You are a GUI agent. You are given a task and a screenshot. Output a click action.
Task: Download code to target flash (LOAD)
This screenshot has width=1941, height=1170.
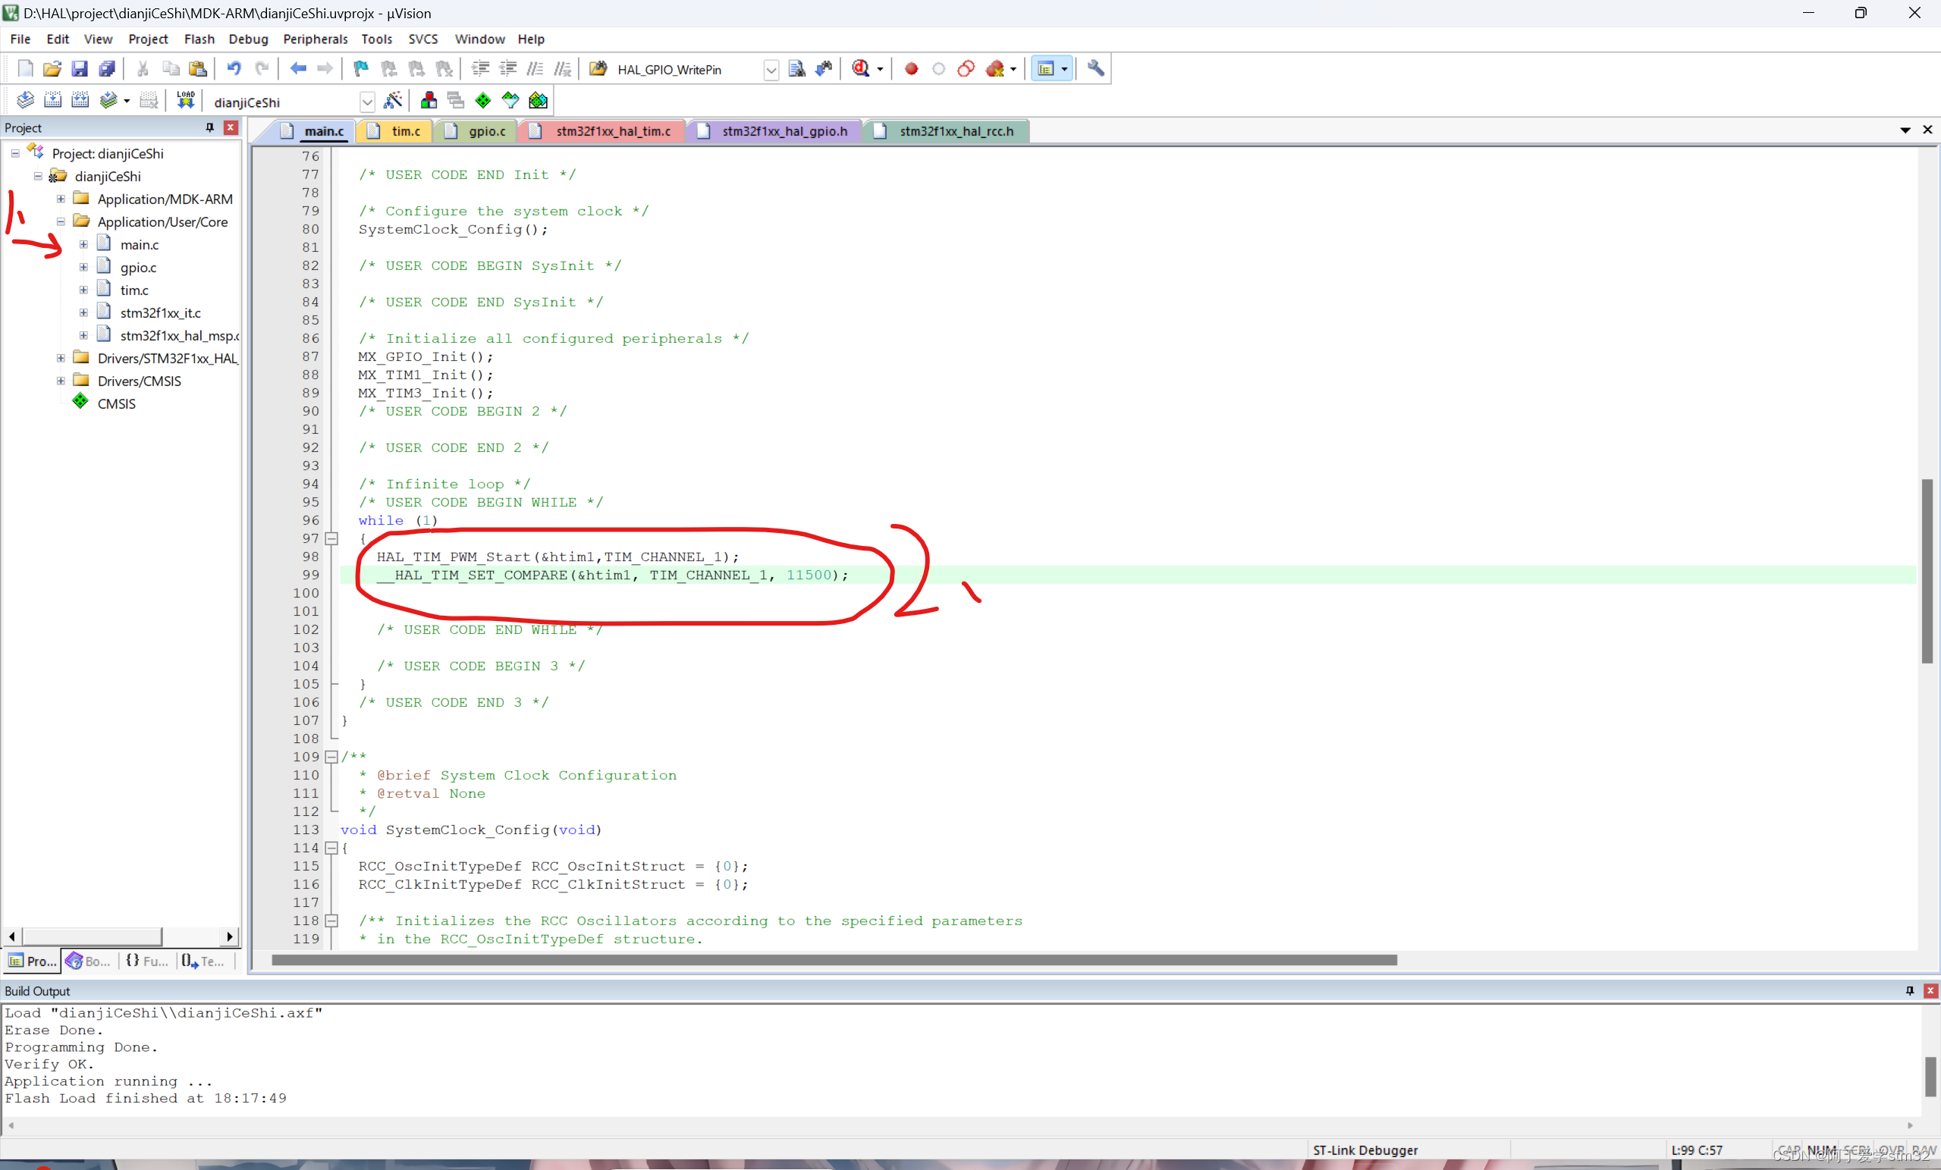pyautogui.click(x=184, y=100)
